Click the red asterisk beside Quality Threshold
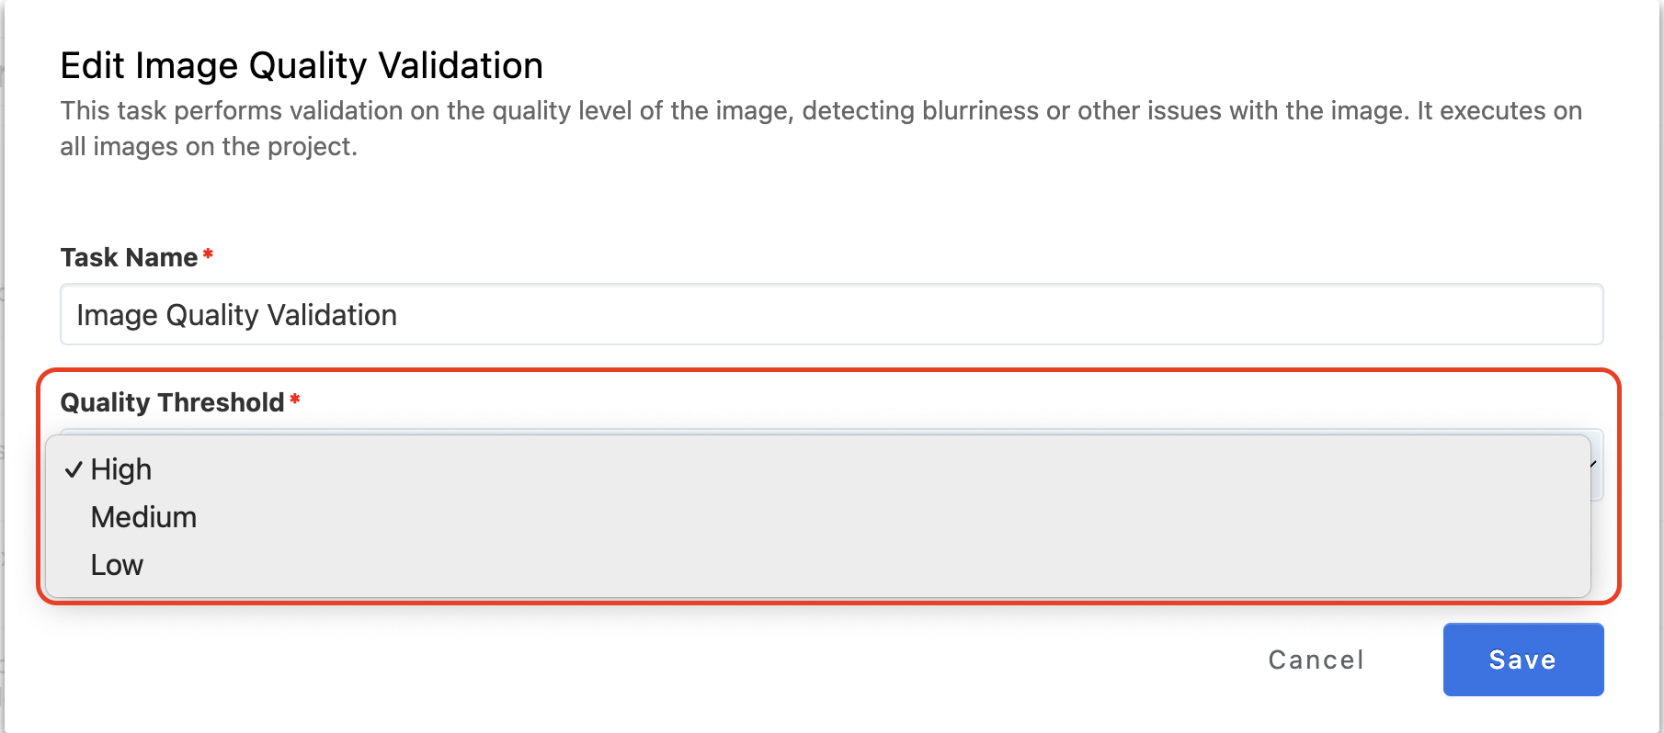 coord(295,400)
